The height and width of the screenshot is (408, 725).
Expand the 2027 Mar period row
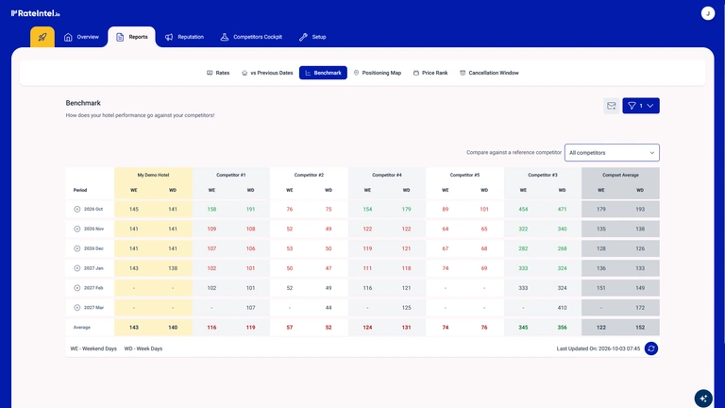click(77, 308)
